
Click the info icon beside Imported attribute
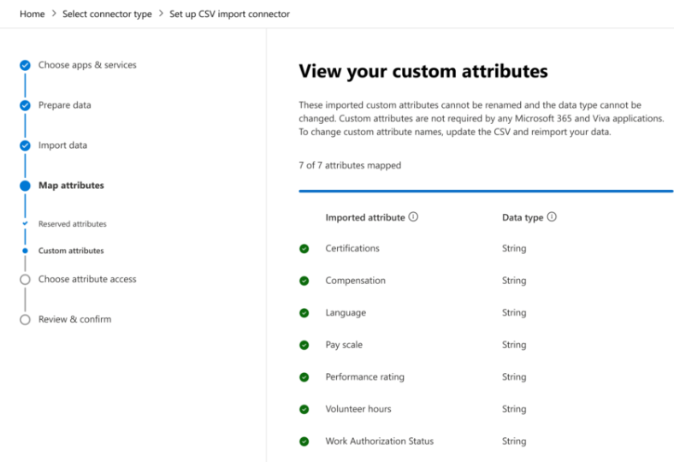(x=414, y=217)
